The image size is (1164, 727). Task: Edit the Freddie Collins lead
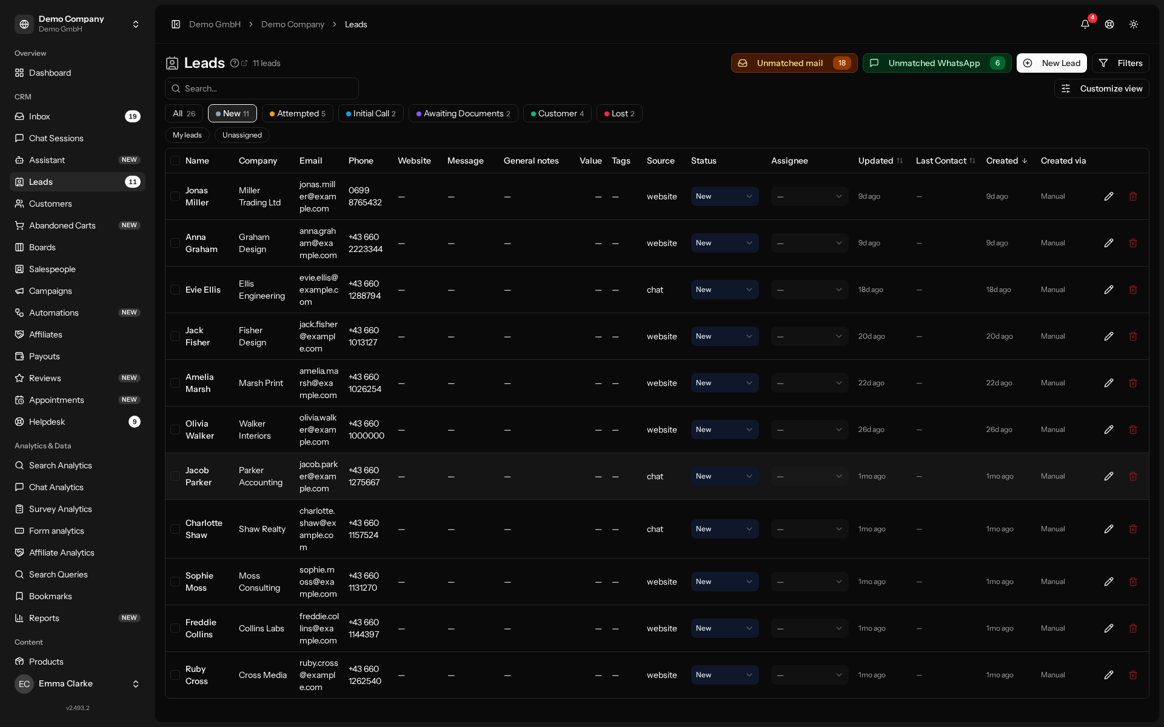click(1109, 628)
